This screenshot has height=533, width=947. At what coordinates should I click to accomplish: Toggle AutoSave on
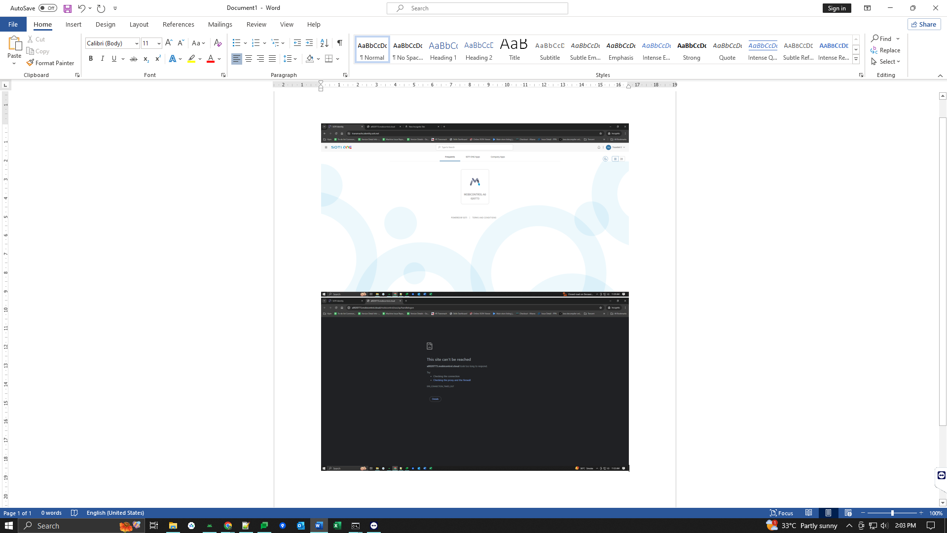pyautogui.click(x=47, y=8)
